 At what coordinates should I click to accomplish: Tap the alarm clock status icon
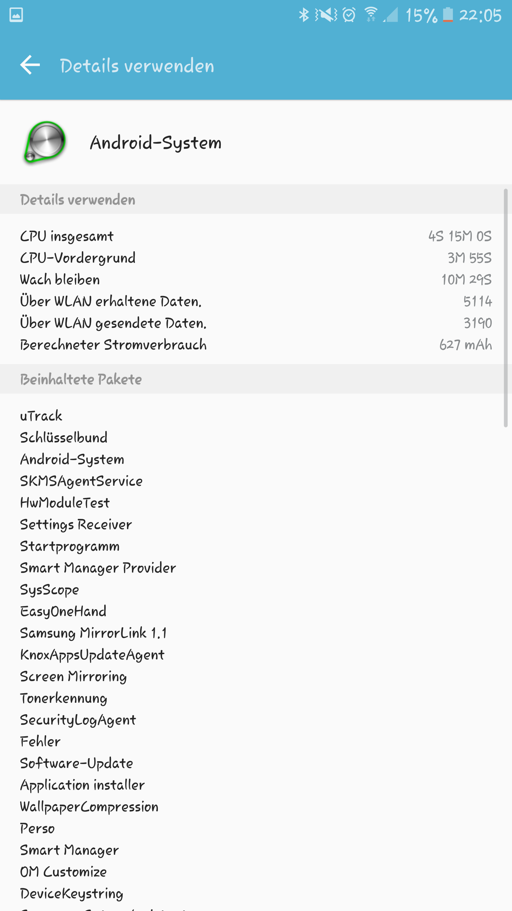(349, 15)
